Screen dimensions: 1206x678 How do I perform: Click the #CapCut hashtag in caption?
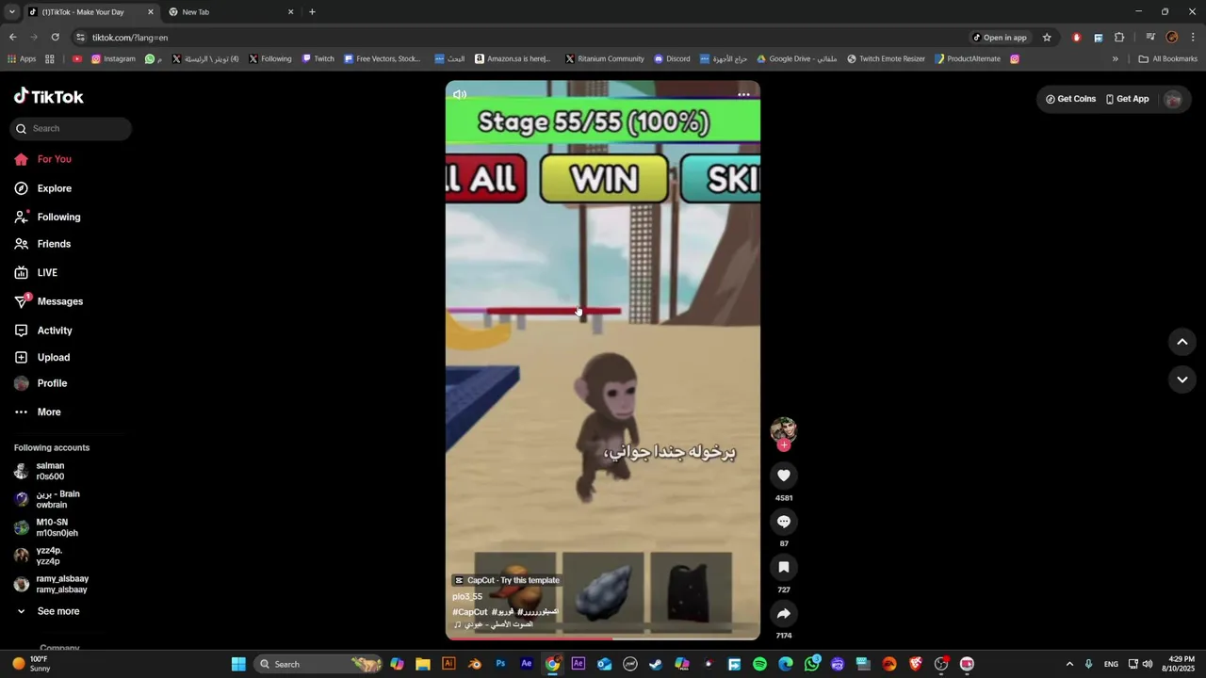point(470,612)
